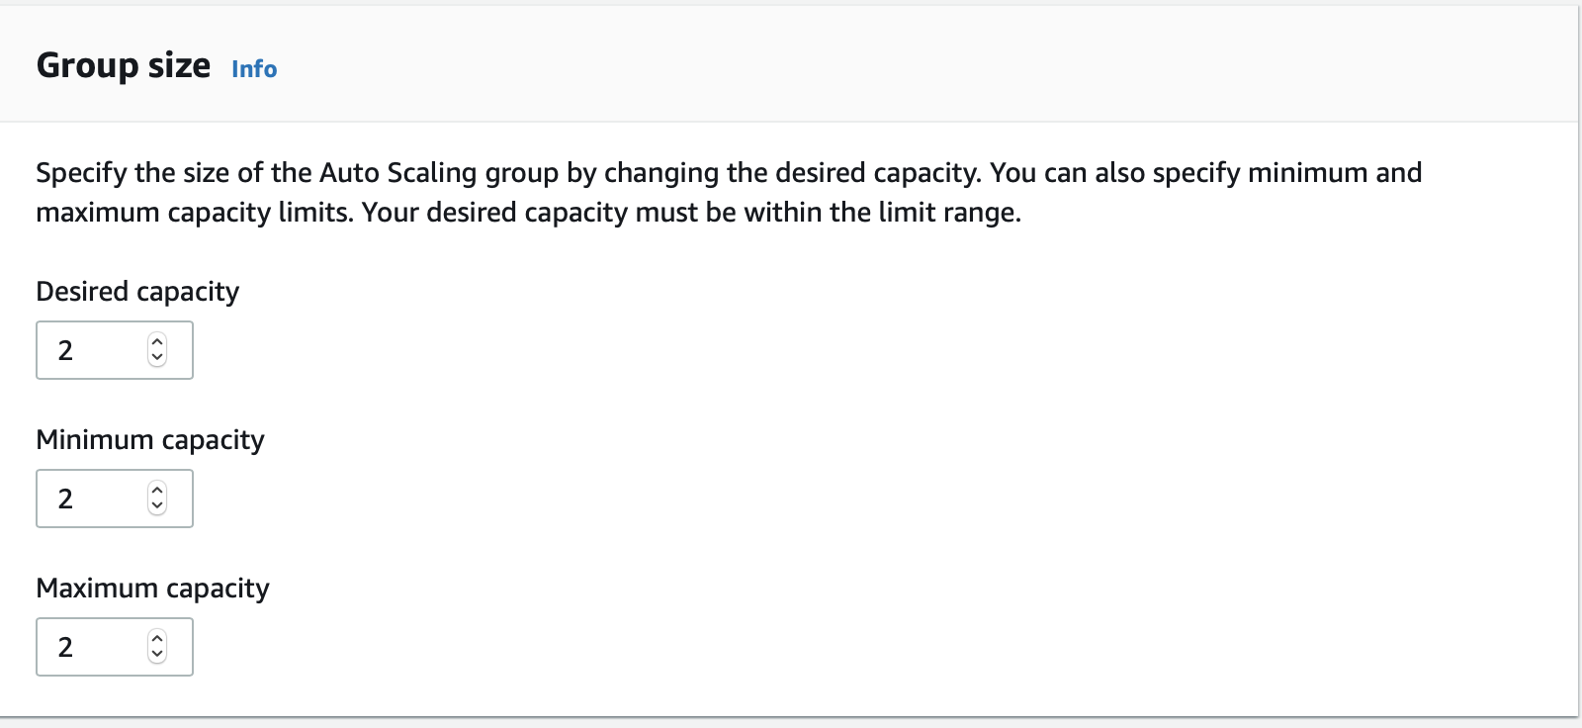1582x728 pixels.
Task: Click the "Maximum capacity" field label
Action: pos(152,589)
